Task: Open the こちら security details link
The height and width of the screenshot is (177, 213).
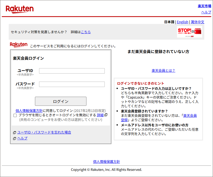Action: (86, 32)
